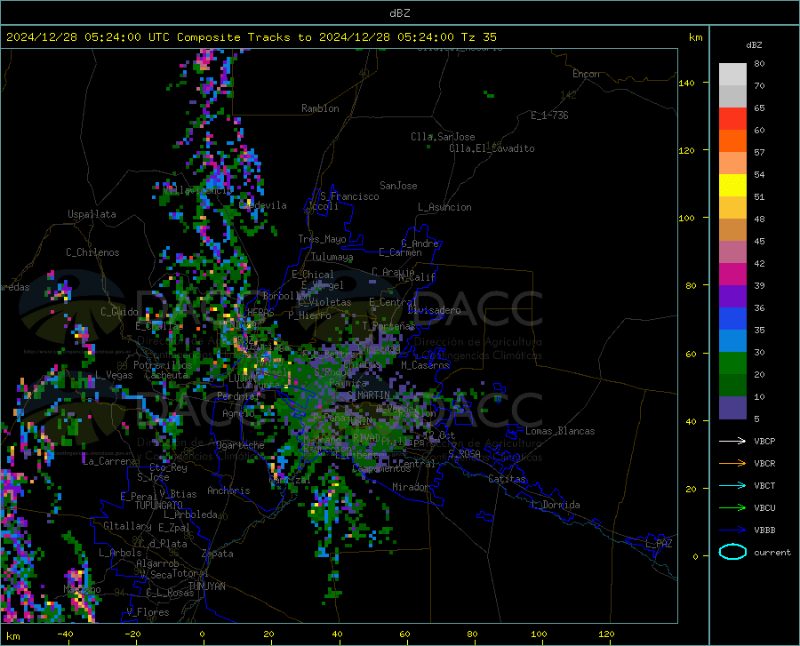Click the 'Algarrob' map label
Viewport: 800px width, 646px height.
(x=157, y=563)
